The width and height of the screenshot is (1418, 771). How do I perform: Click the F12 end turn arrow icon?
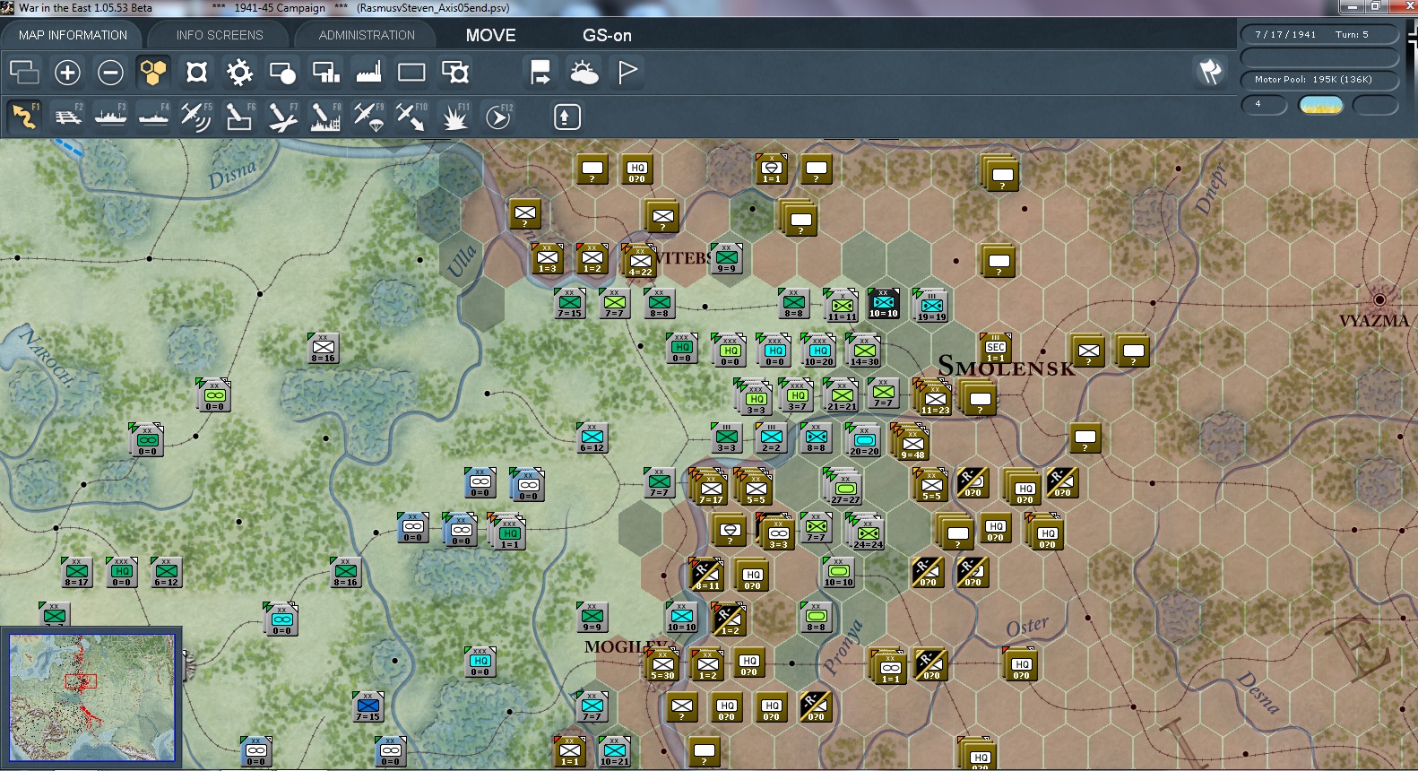tap(498, 117)
